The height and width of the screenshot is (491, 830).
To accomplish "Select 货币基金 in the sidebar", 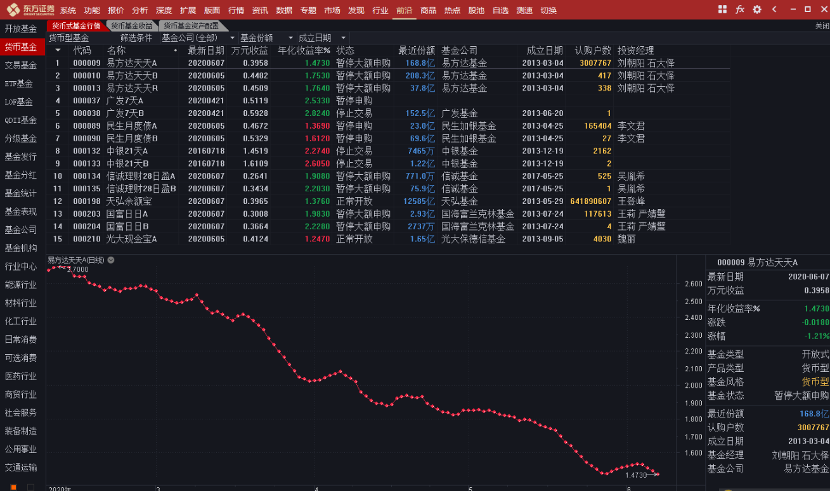I will pos(21,47).
